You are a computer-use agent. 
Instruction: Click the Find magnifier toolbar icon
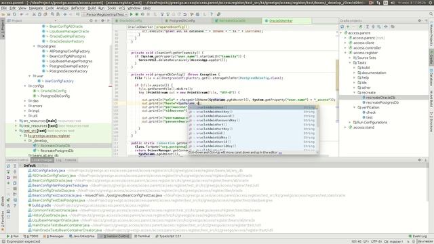52,14
